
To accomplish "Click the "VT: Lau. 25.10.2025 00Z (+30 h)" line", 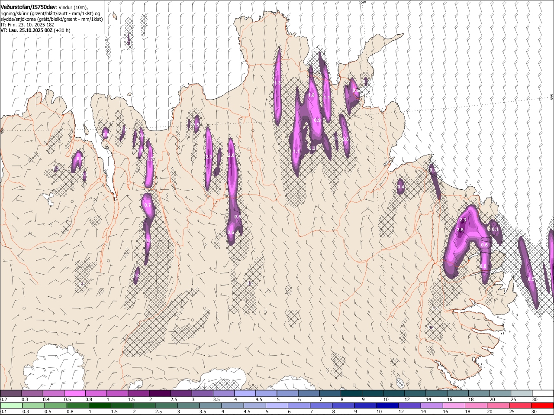I will pyautogui.click(x=35, y=31).
